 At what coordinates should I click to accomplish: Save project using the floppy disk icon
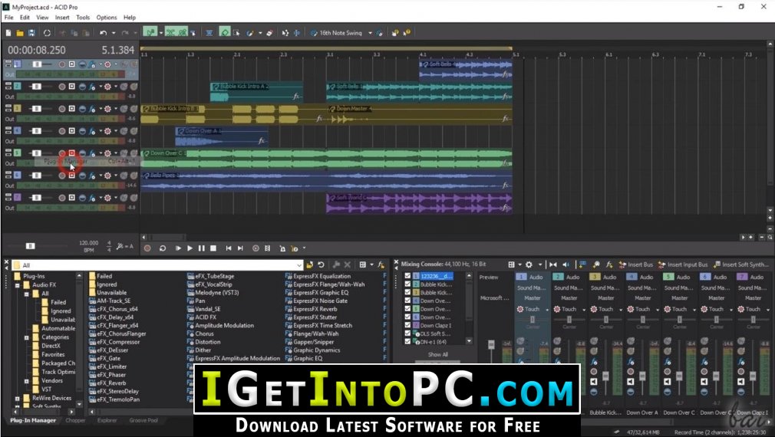pyautogui.click(x=31, y=33)
